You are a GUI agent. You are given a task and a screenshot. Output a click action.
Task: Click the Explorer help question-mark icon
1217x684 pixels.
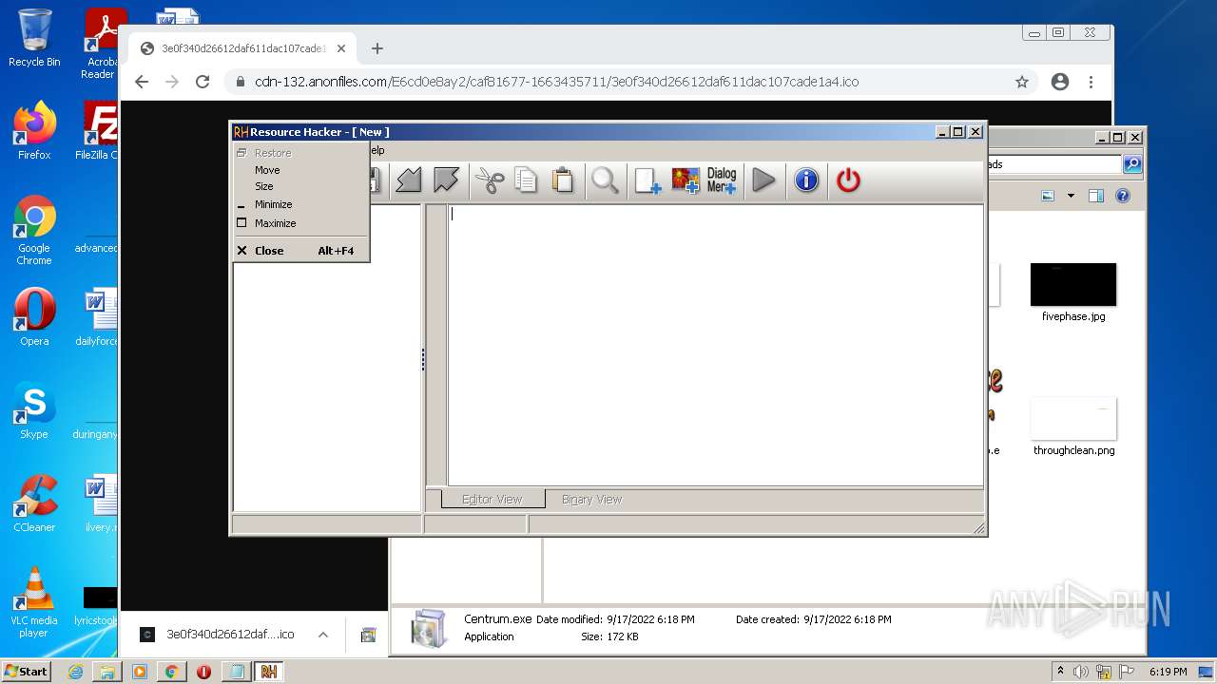[x=1123, y=196]
